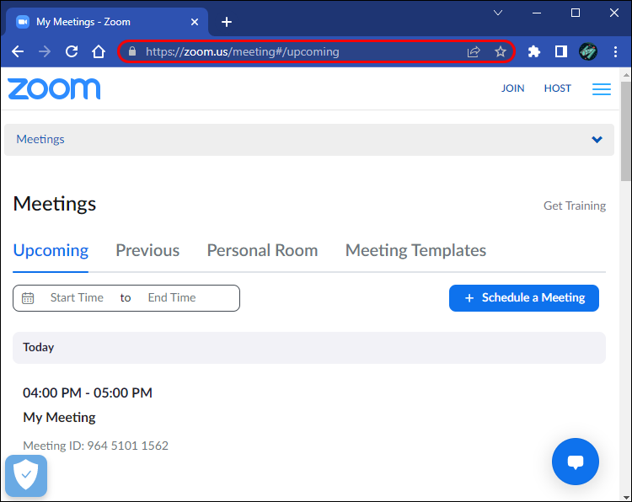The width and height of the screenshot is (632, 502).
Task: Click the scrollbar down arrow
Action: pos(626,497)
